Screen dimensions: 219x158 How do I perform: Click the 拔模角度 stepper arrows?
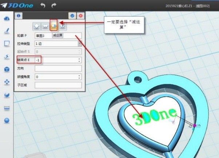[79, 77]
